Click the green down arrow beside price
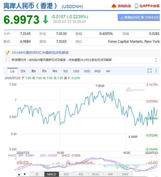This screenshot has height=177, width=161. (x=46, y=19)
